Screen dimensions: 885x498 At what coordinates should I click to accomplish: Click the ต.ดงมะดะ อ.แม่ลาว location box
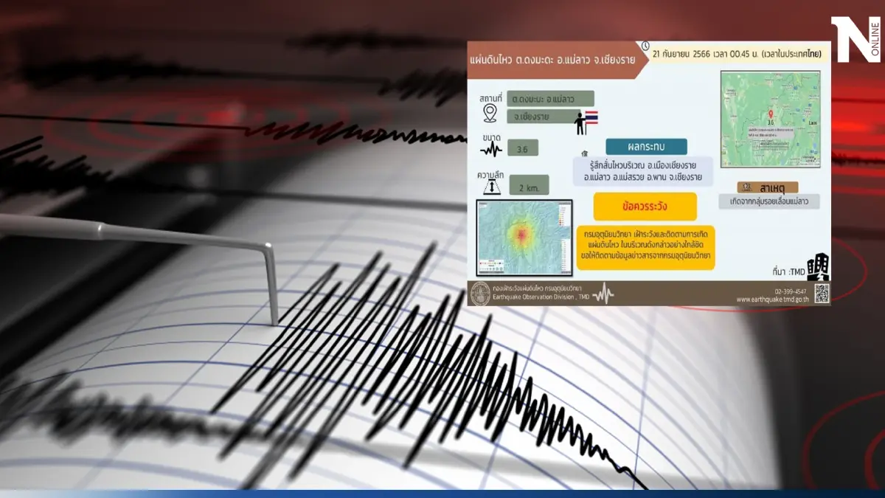click(550, 98)
